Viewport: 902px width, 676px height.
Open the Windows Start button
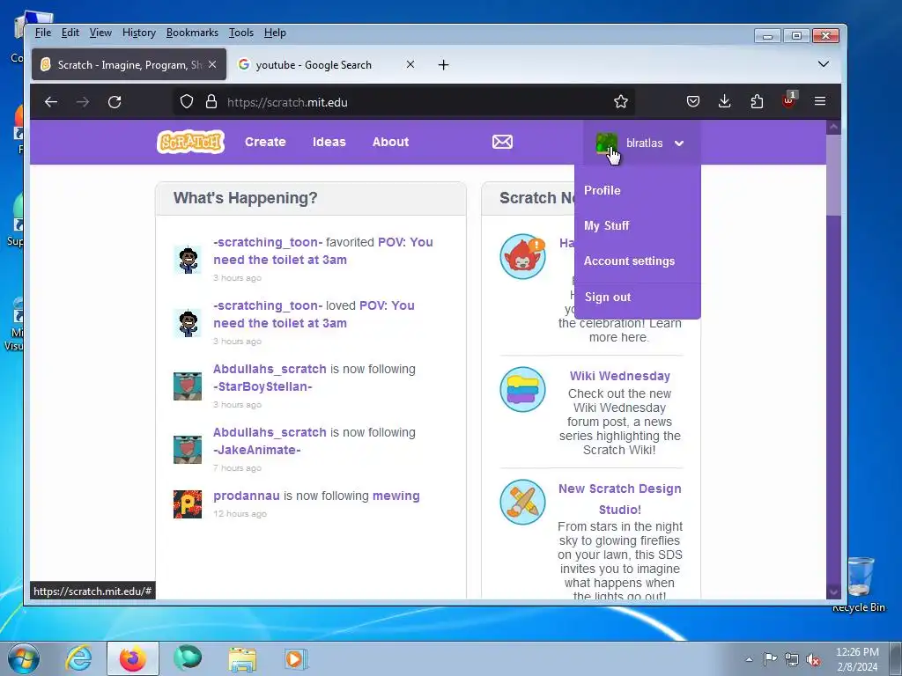(x=24, y=658)
